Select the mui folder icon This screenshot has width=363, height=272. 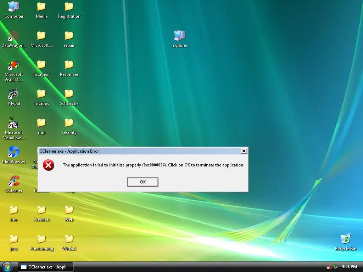tap(41, 126)
